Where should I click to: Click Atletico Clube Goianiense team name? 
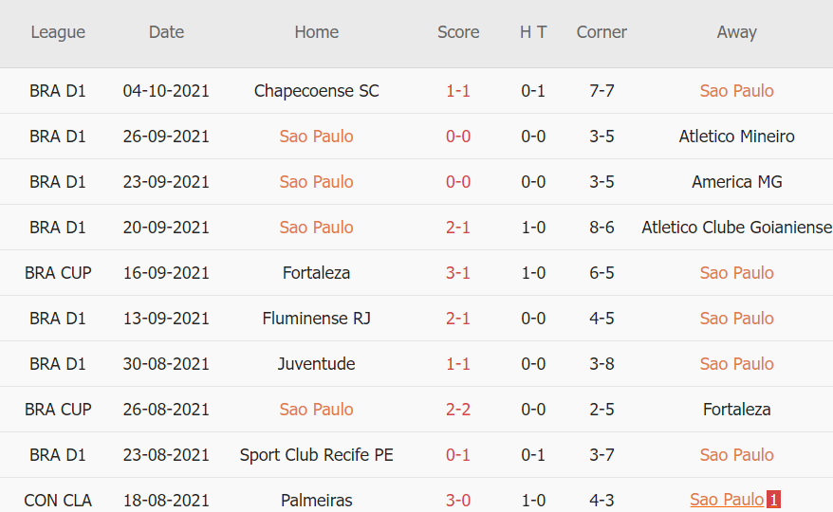point(736,228)
